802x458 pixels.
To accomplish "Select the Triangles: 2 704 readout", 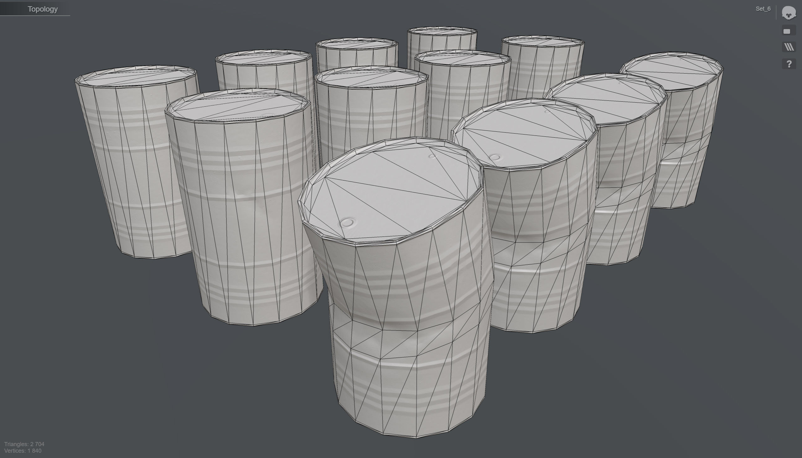I will coord(24,444).
